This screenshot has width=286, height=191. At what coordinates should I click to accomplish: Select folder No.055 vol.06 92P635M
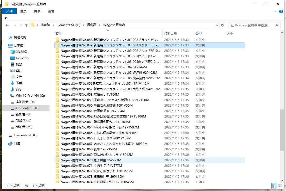coord(150,78)
